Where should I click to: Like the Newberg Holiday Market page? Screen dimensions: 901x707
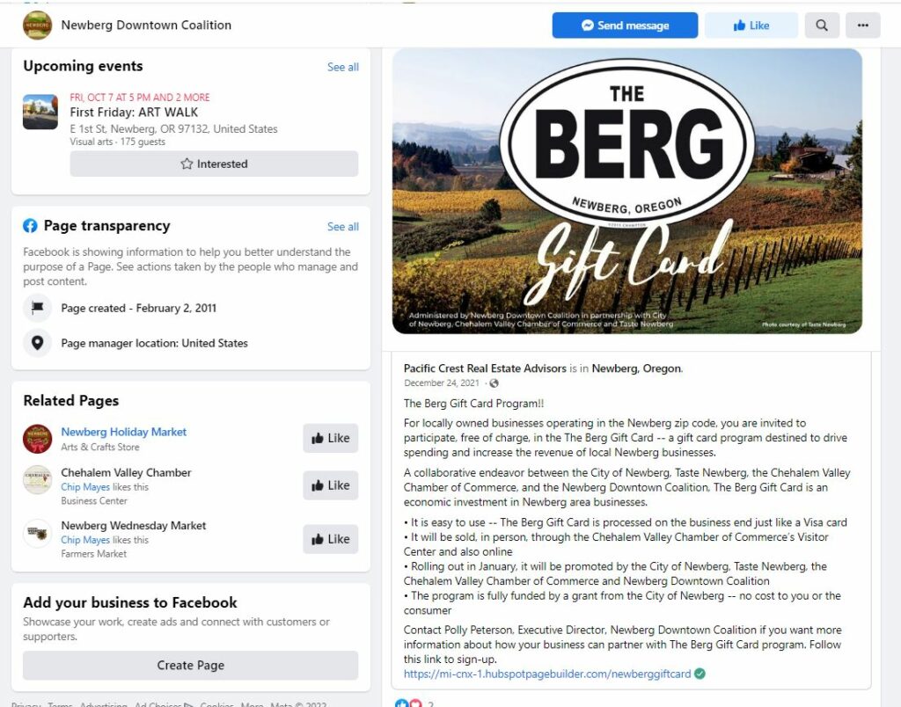331,438
